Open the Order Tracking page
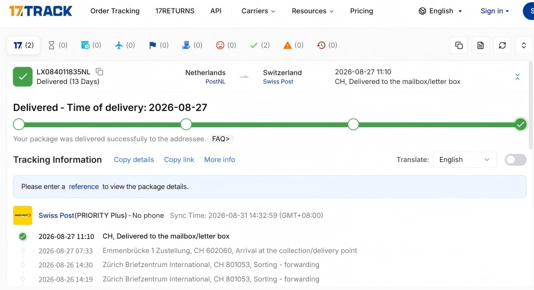The image size is (534, 290). pyautogui.click(x=115, y=11)
